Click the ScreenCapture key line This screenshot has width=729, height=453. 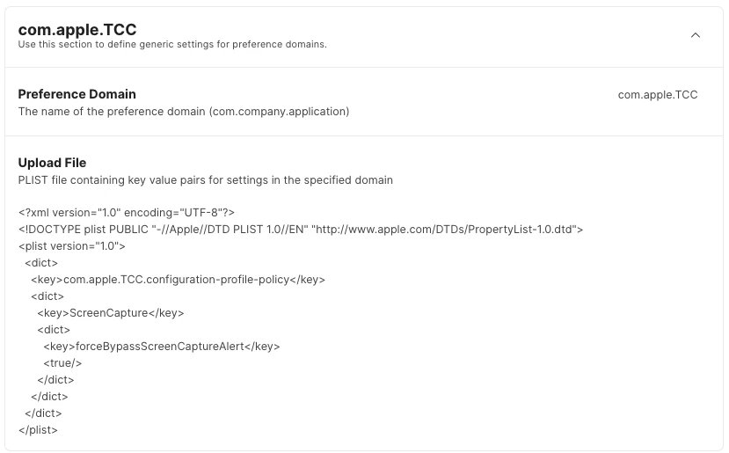point(111,313)
